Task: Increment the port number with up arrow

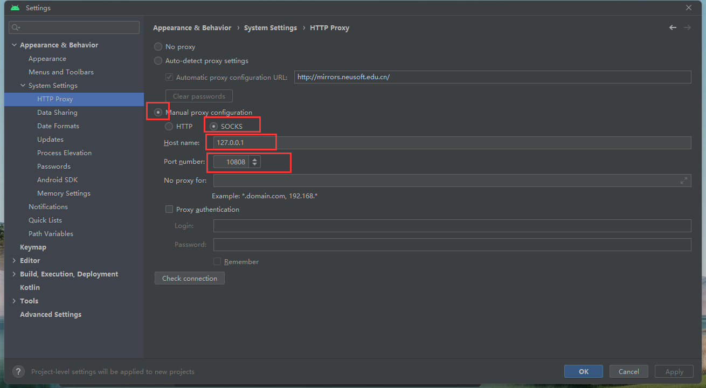Action: [255, 159]
